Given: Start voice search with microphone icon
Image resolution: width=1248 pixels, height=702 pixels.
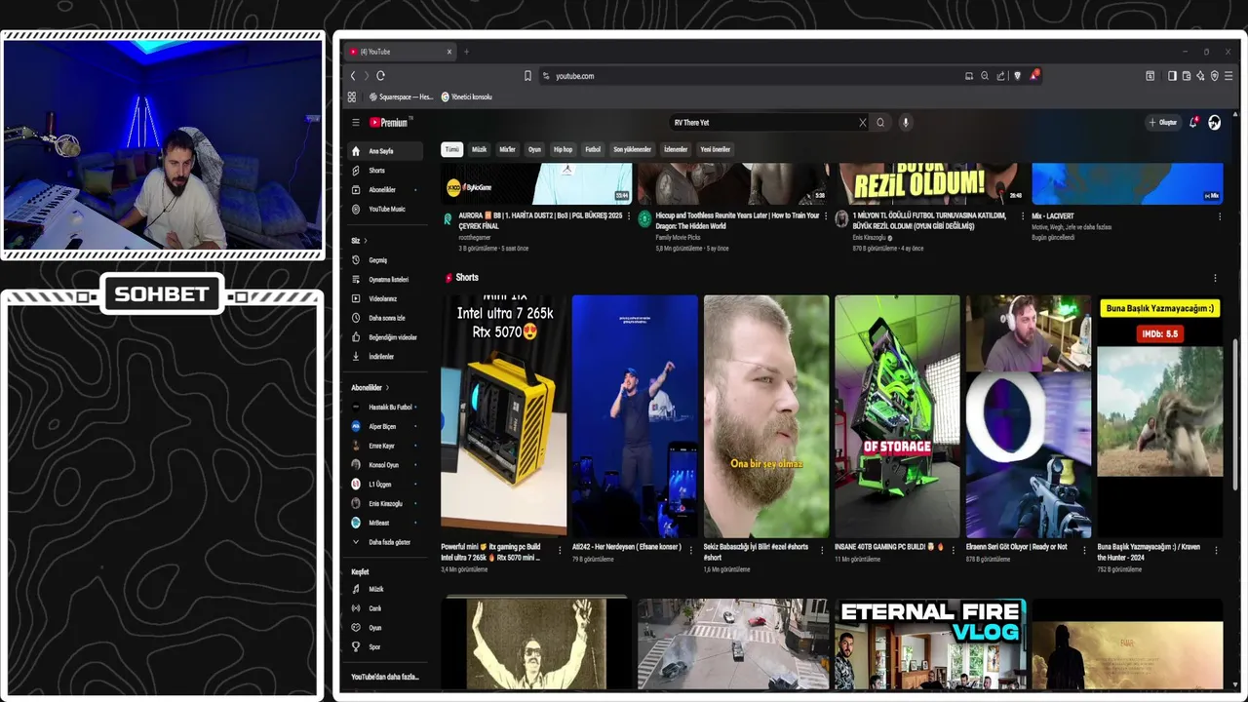Looking at the screenshot, I should pos(905,123).
